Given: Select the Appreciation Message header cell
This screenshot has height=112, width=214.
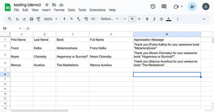Looking at the screenshot, I should pos(167,39).
